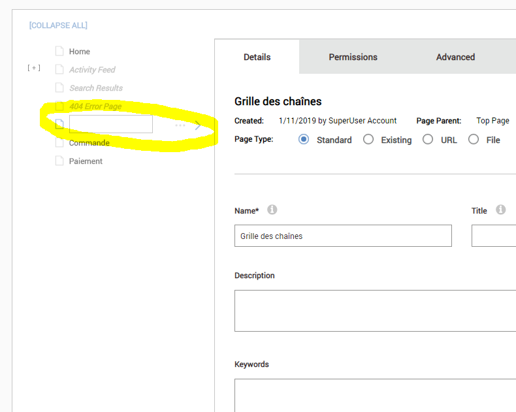Expand the Activity Feed tree node
516x412 pixels.
point(34,68)
